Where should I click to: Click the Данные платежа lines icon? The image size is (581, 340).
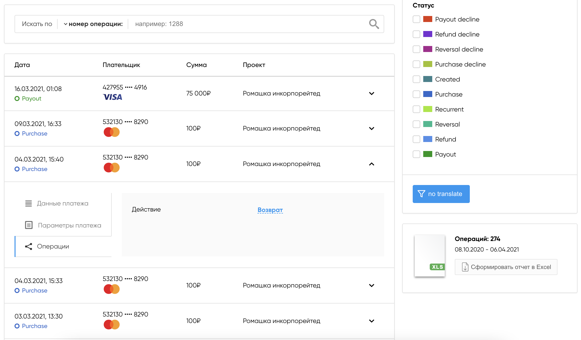29,203
